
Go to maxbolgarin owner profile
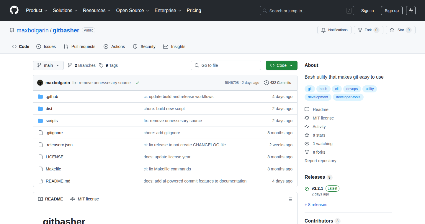[32, 30]
